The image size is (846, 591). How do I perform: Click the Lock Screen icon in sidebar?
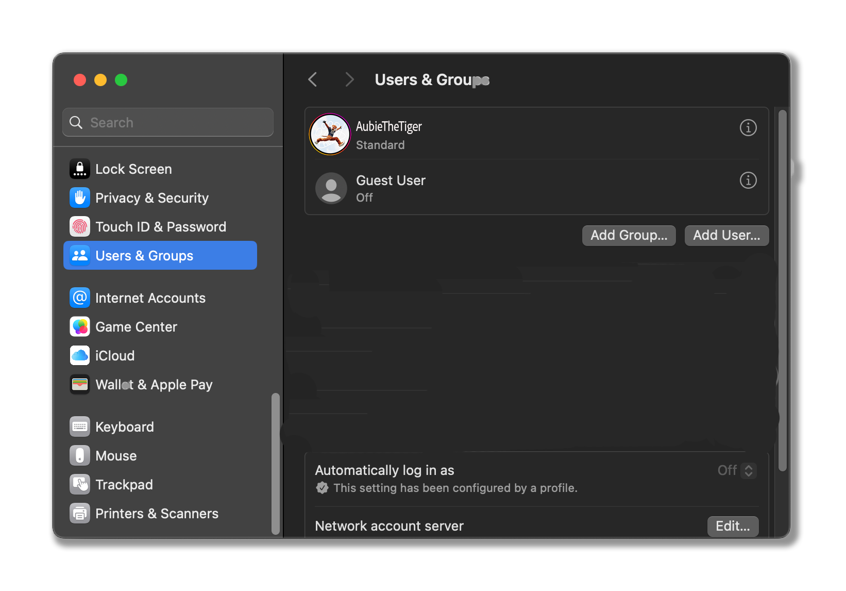click(x=80, y=169)
